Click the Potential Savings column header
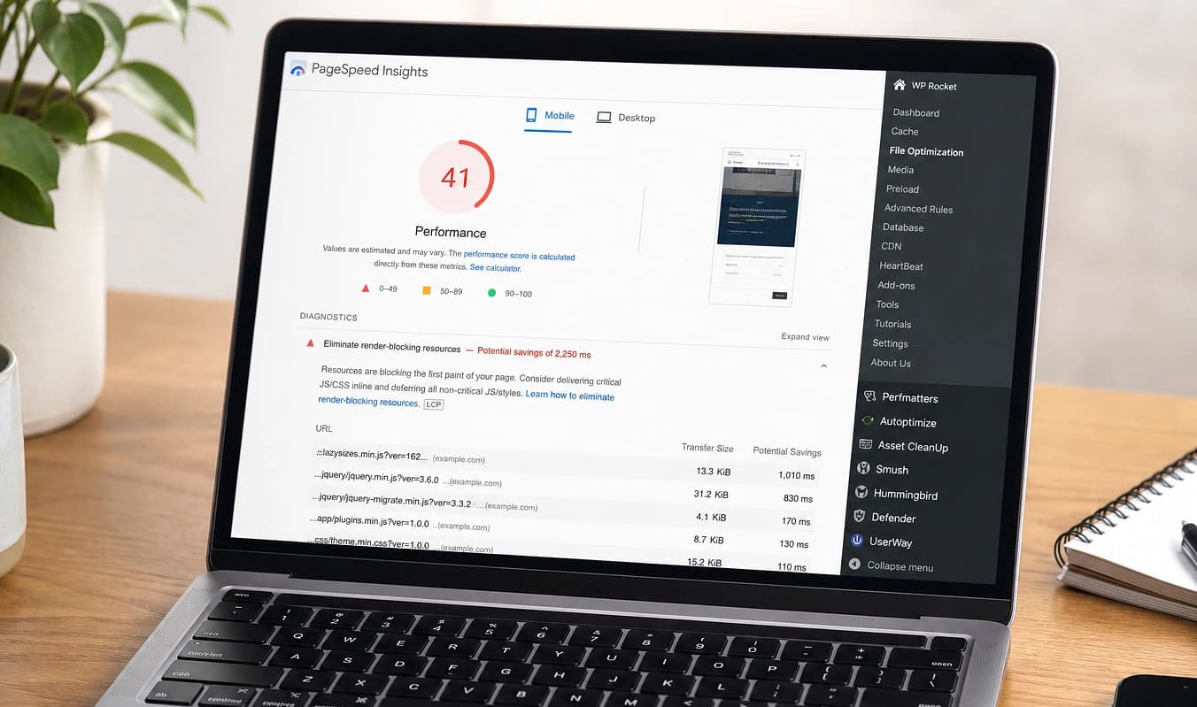 (x=787, y=451)
